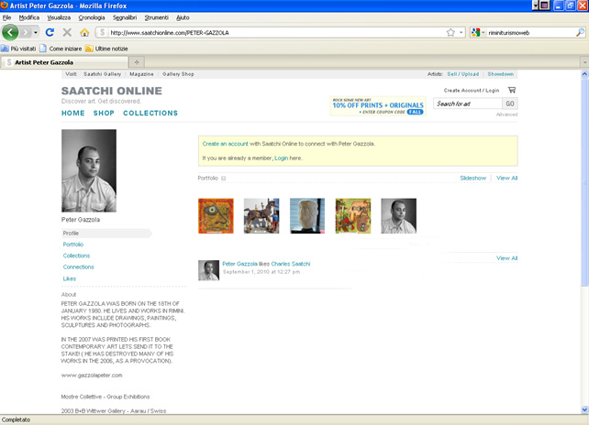Click the Showdown link
This screenshot has height=425, width=589.
(500, 74)
